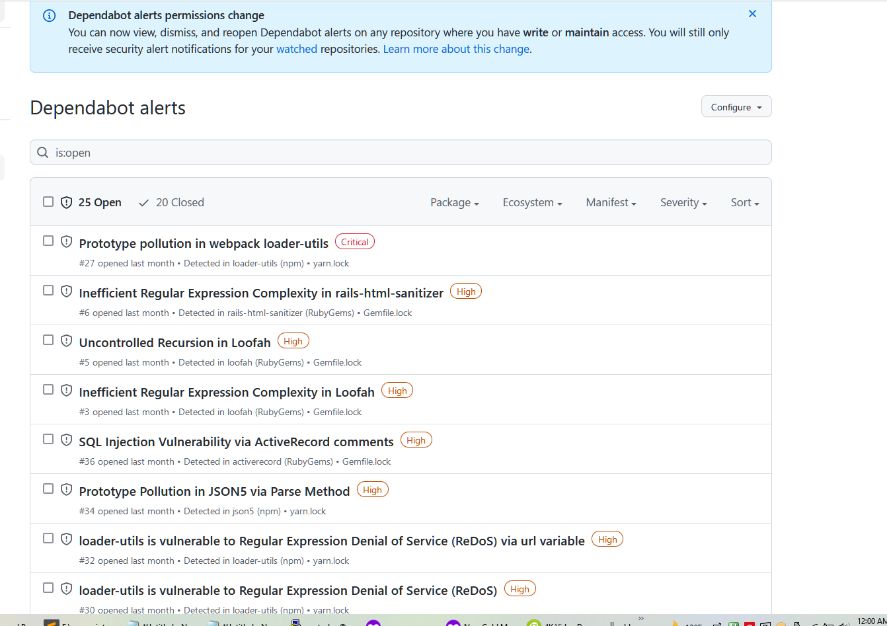Click shield icon of alert #30 loader-utils ReDoS

pos(66,589)
